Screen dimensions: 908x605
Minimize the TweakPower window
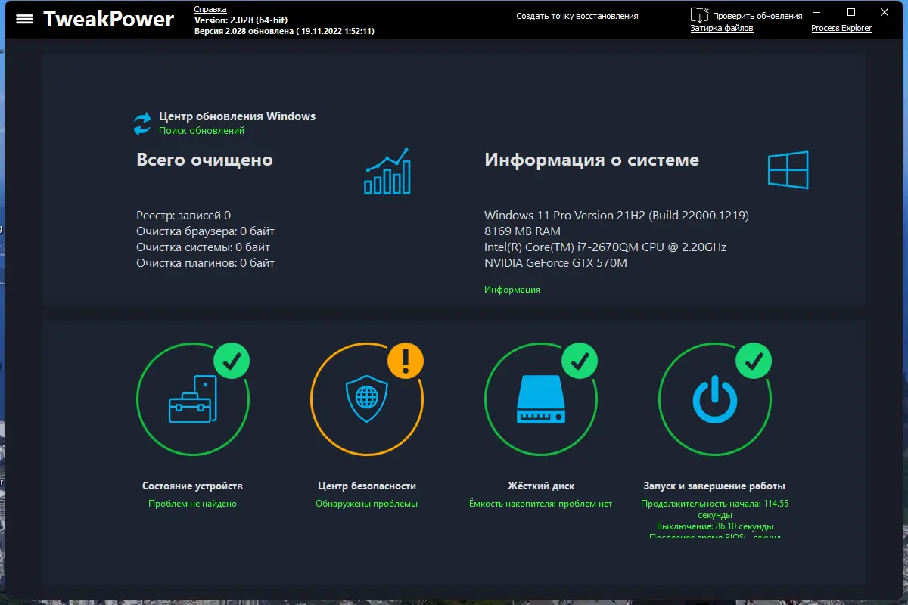click(816, 12)
